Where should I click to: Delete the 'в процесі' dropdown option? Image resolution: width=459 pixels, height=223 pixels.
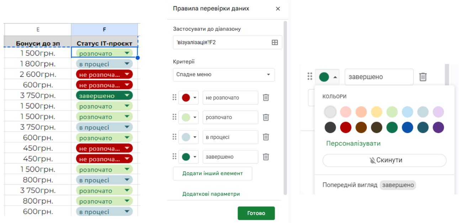click(x=266, y=137)
